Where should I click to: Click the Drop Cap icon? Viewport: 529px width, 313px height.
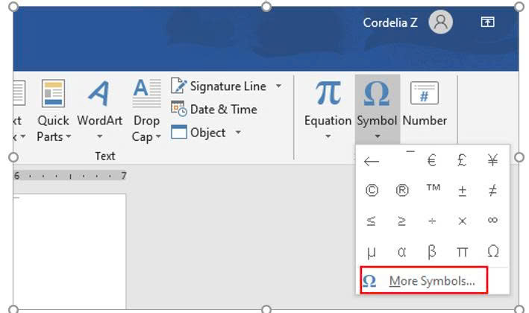(146, 94)
